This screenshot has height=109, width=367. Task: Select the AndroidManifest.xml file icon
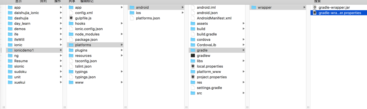(193, 18)
